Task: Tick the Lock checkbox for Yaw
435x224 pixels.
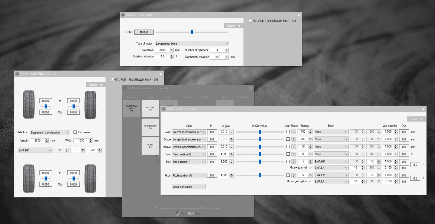Action: click(x=288, y=154)
